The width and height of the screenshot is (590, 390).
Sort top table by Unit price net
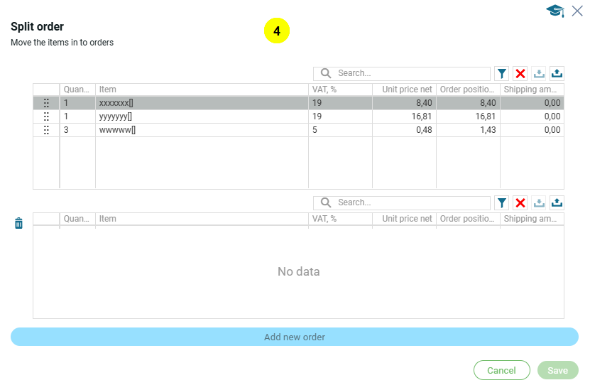404,90
